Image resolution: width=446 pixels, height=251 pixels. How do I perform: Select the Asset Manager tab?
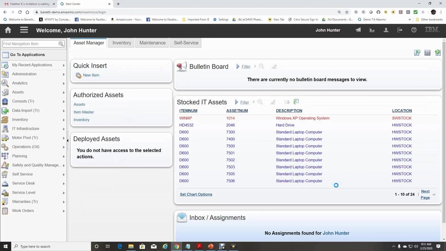click(x=89, y=43)
